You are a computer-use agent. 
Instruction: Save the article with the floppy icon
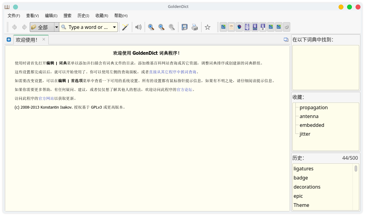click(184, 27)
